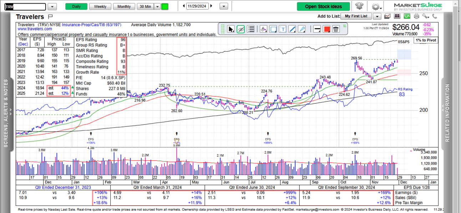
Task: Switch to Daily chart period
Action: click(x=76, y=6)
